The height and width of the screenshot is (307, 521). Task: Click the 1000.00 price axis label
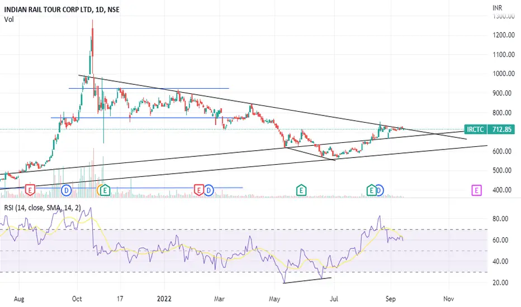click(x=504, y=74)
